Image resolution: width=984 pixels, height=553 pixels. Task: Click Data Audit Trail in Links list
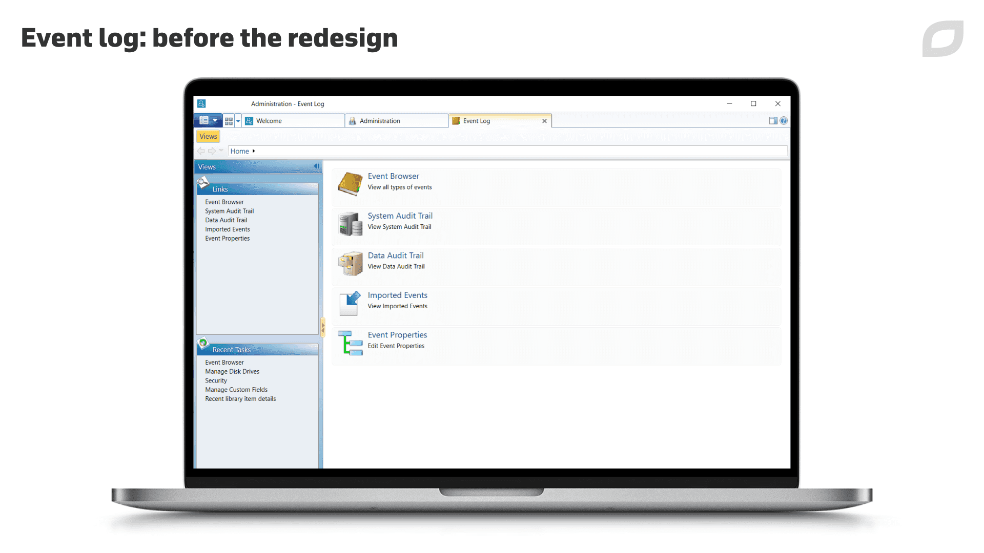pyautogui.click(x=227, y=220)
